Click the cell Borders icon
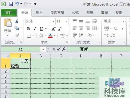Screen dimensions: 130x98 pyautogui.click(x=29, y=36)
